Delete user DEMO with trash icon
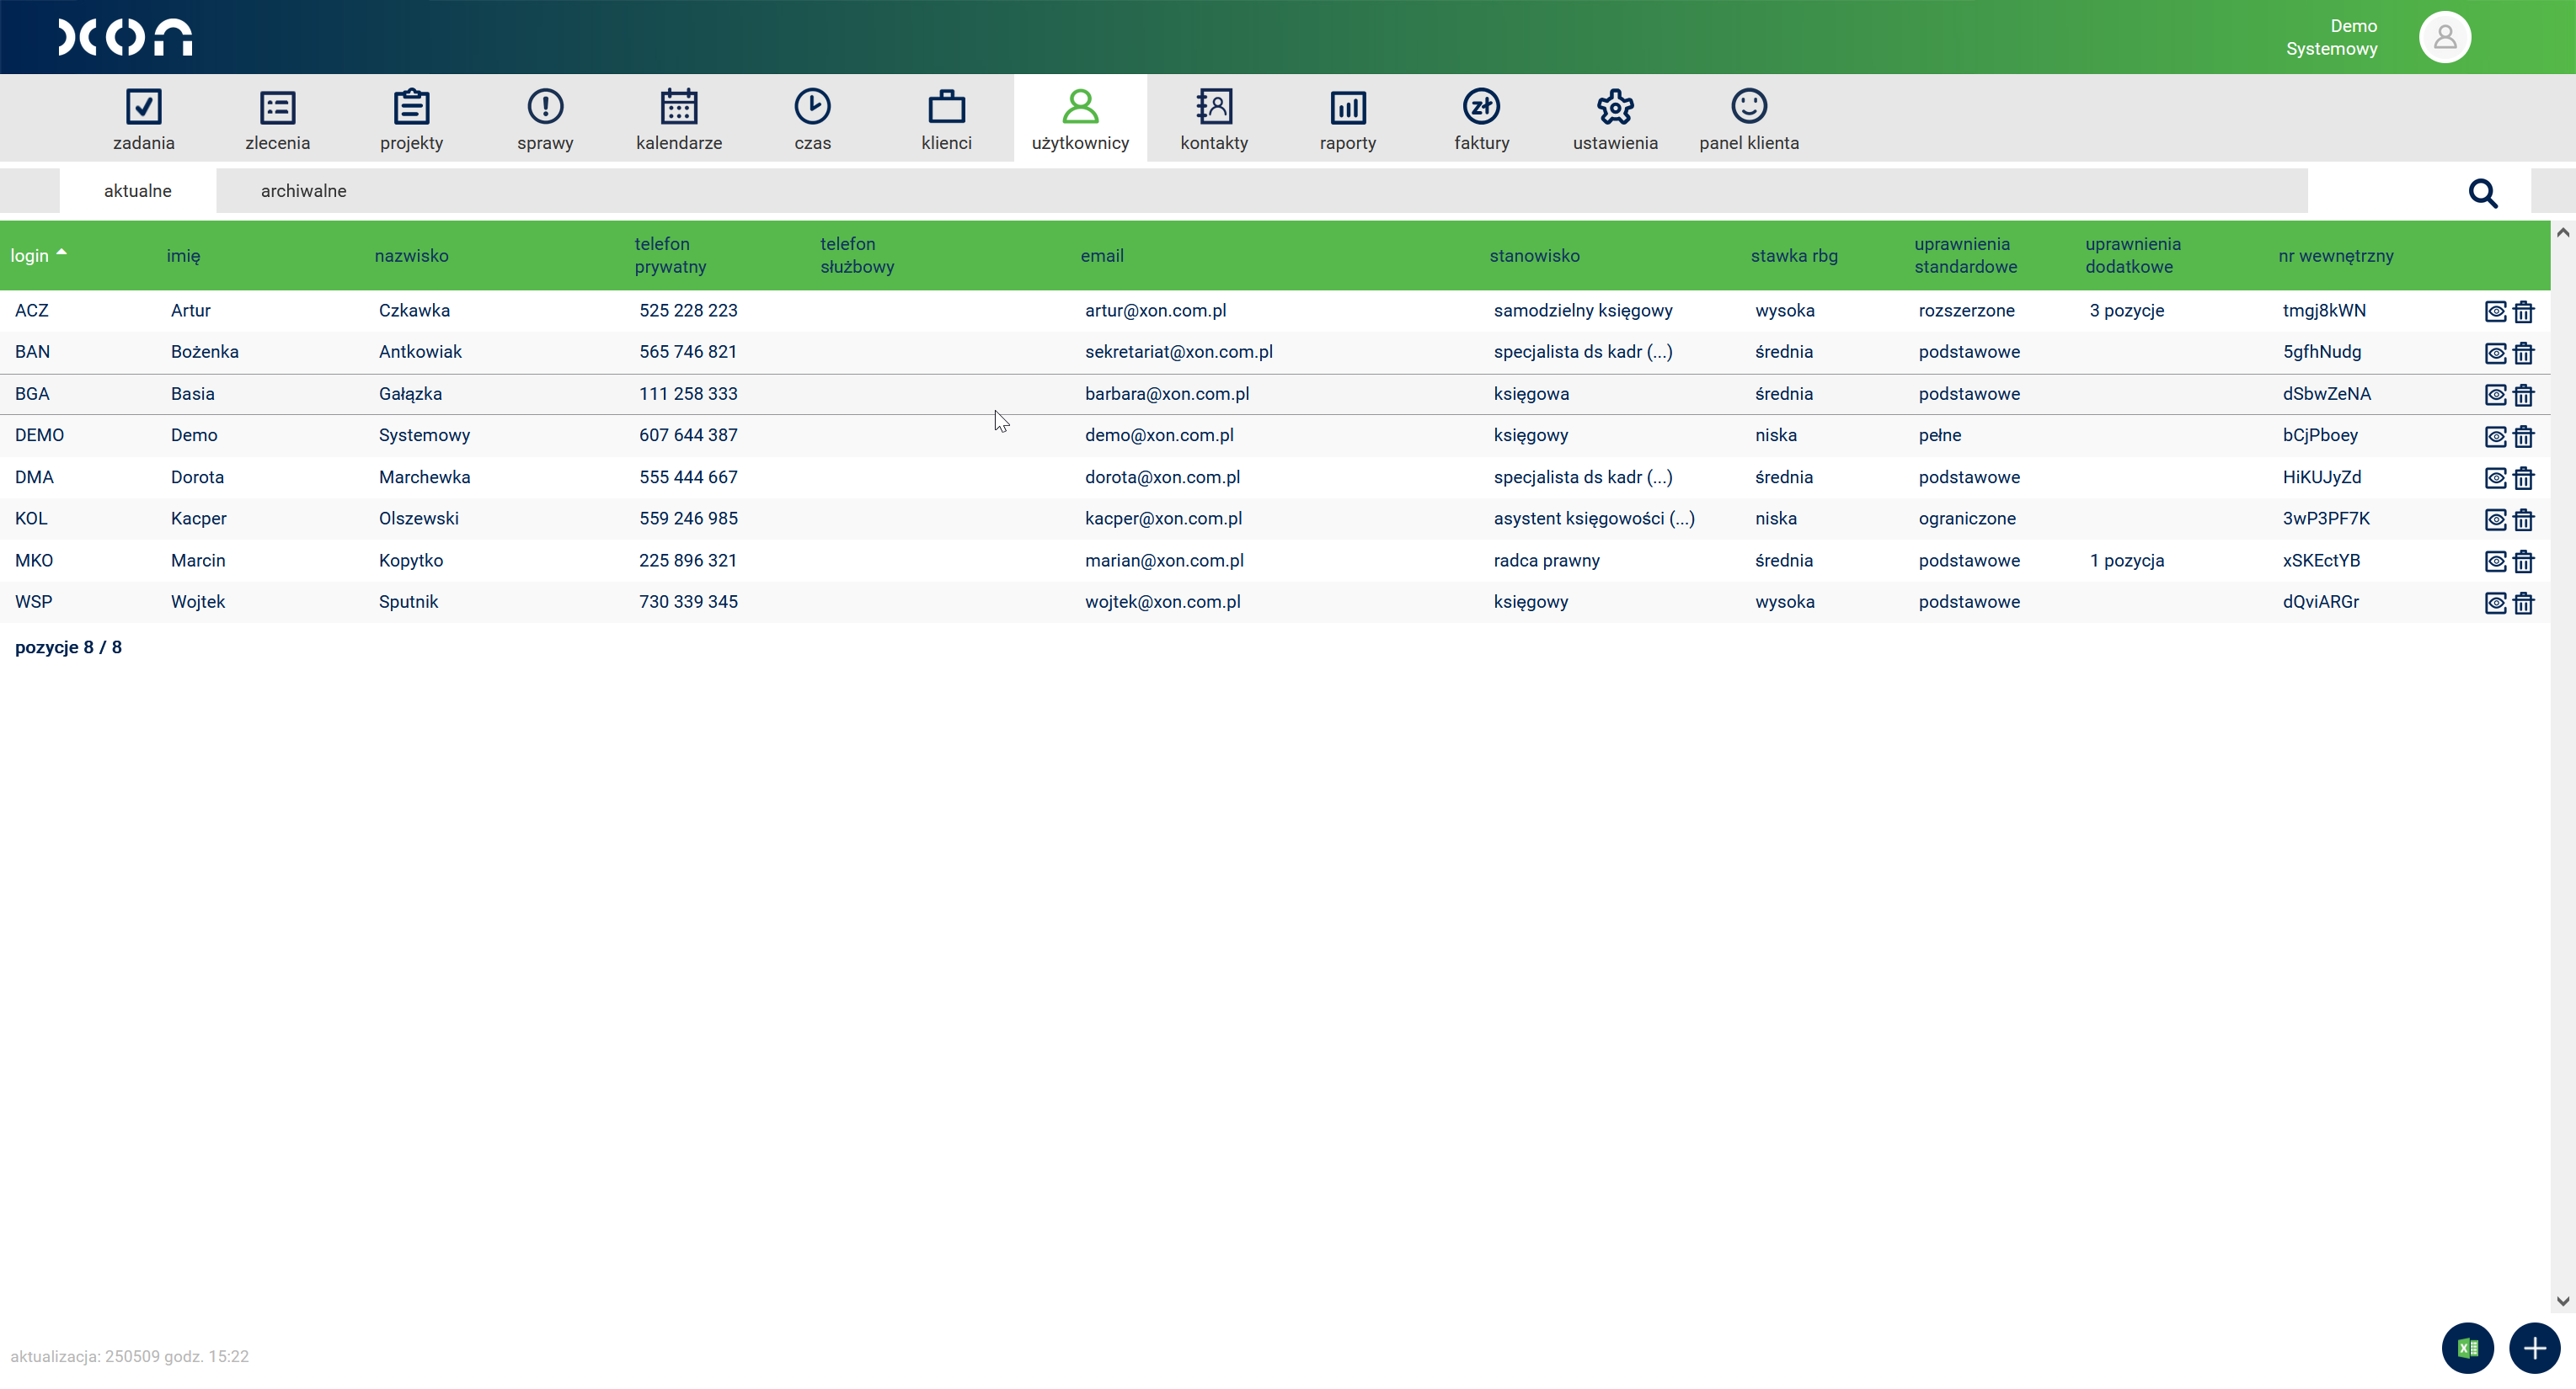 2523,437
